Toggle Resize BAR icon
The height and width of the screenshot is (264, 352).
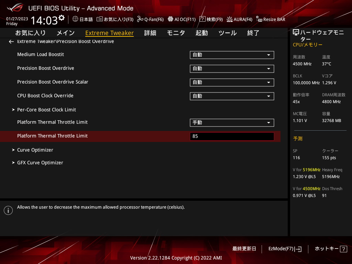click(x=259, y=19)
